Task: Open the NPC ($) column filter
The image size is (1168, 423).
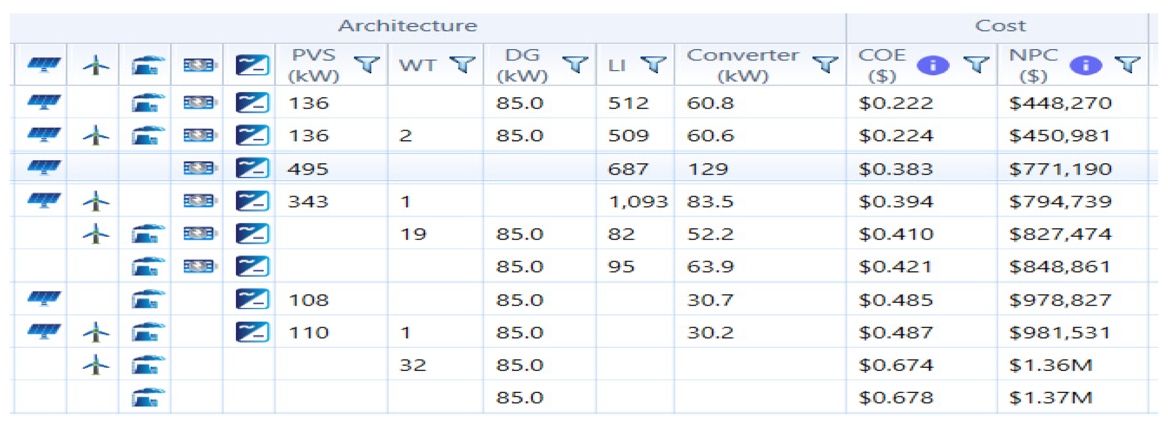Action: (x=1127, y=65)
